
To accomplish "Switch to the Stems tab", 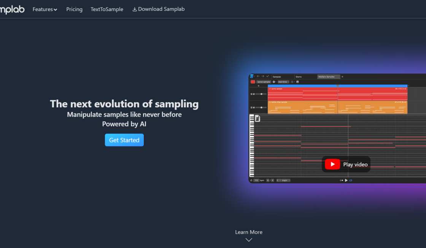I will click(298, 77).
